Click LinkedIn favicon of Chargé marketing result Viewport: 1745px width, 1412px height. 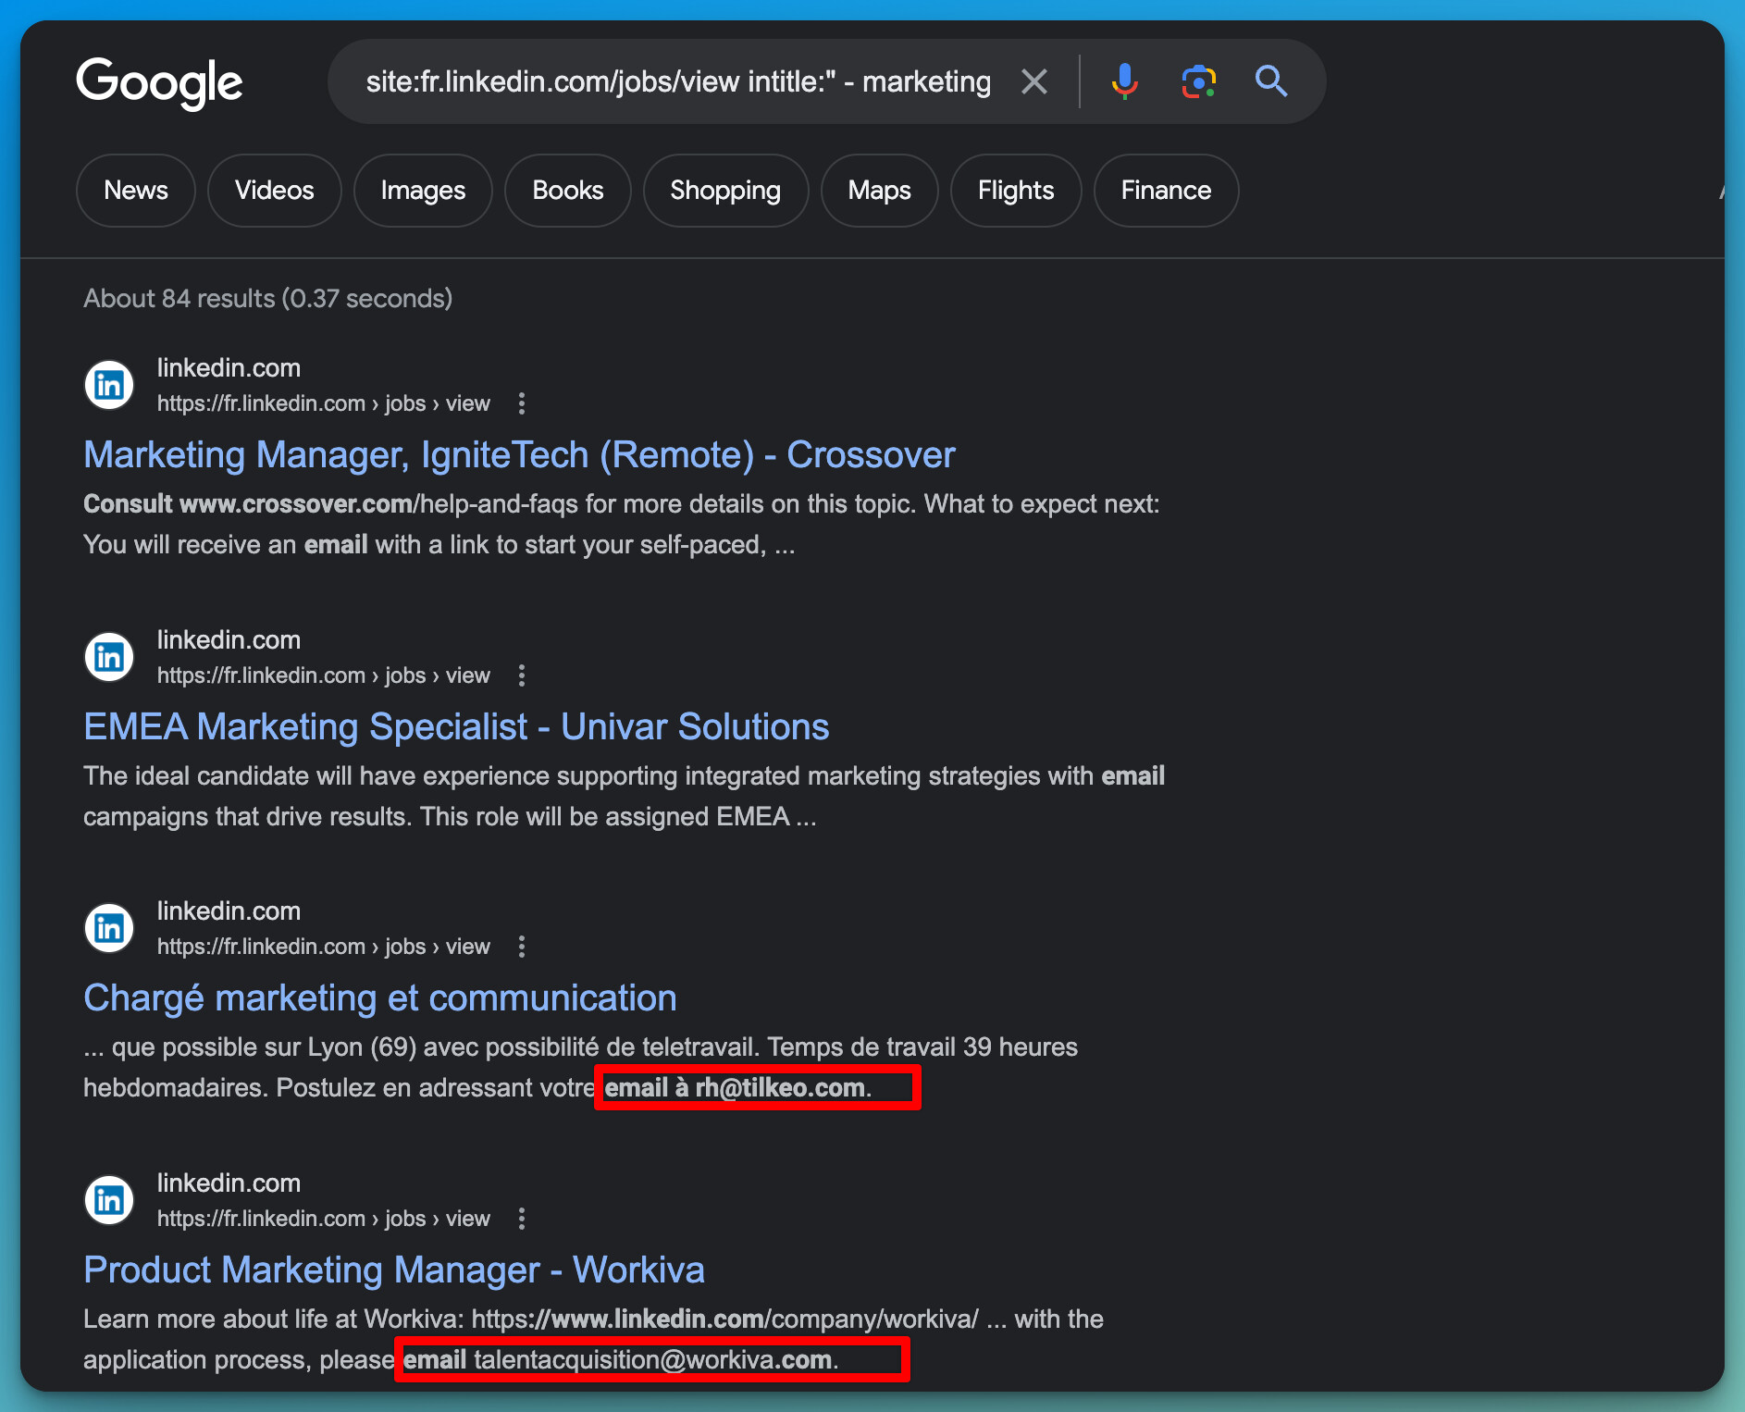tap(109, 928)
